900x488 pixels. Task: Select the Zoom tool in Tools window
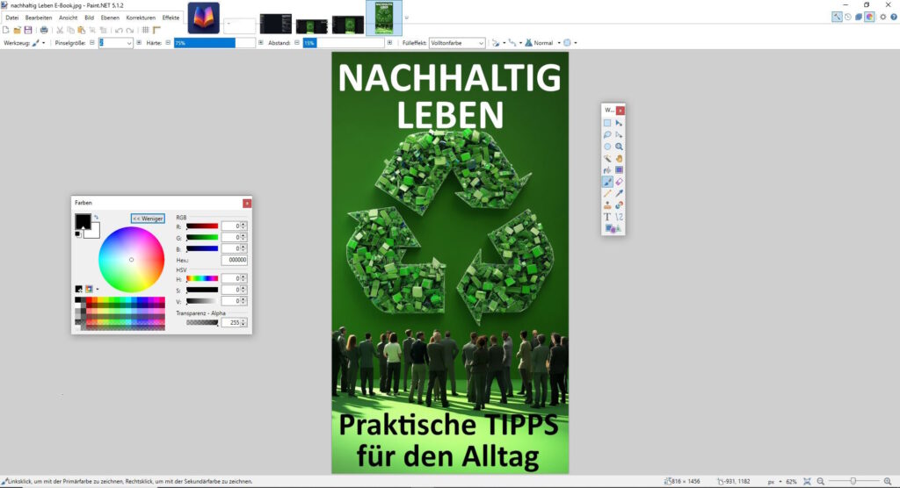619,147
